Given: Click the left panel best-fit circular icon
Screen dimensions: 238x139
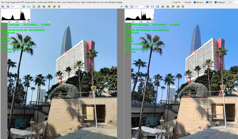Looking at the screenshot, I should [24, 6].
